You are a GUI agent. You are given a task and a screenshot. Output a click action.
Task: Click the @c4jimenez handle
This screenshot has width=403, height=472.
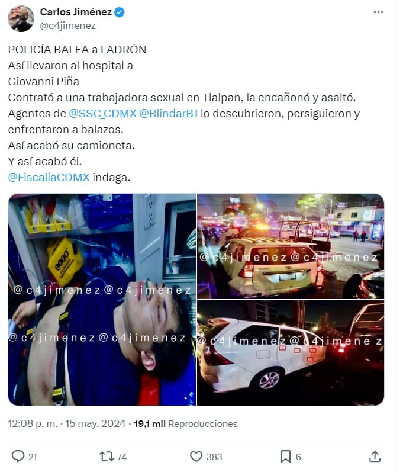click(67, 26)
